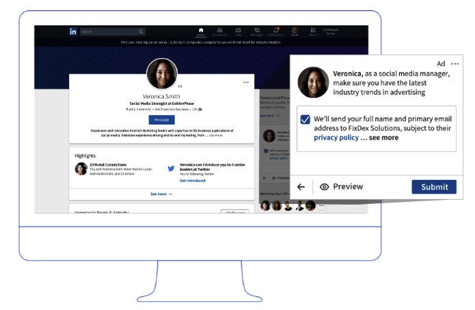Open the My Network tab

click(219, 32)
